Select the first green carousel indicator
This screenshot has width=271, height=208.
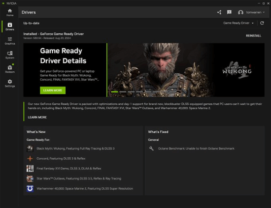pos(114,92)
